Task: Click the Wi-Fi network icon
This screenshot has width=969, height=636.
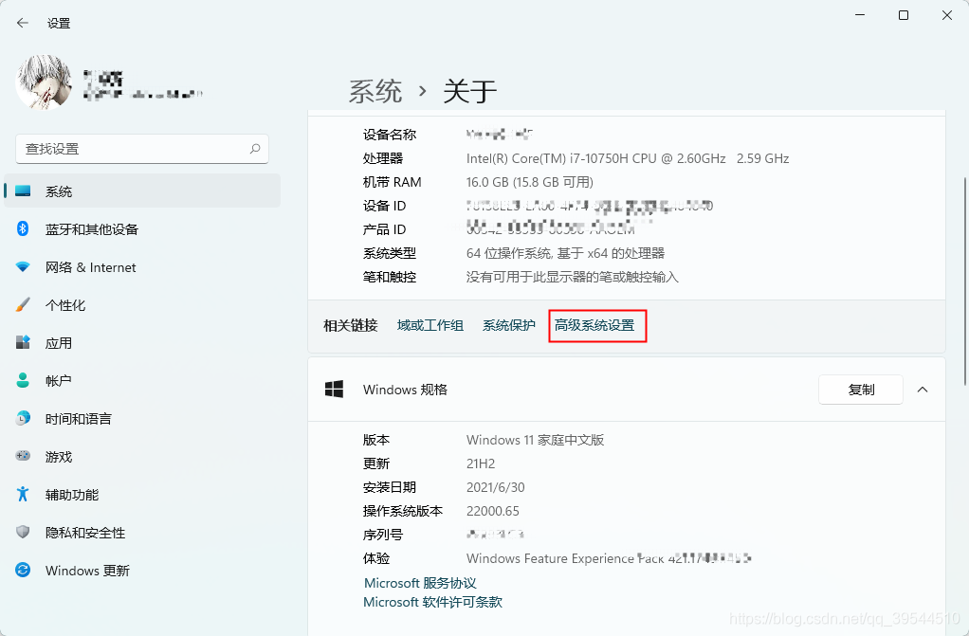Action: (x=23, y=267)
